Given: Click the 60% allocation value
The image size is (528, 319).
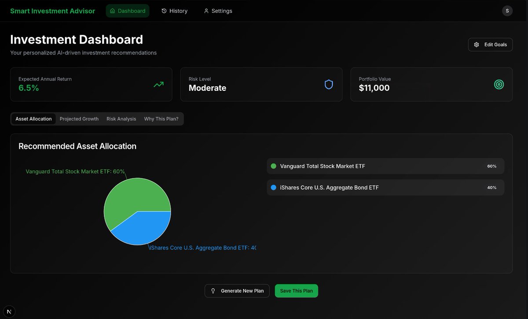Looking at the screenshot, I should click(x=492, y=166).
